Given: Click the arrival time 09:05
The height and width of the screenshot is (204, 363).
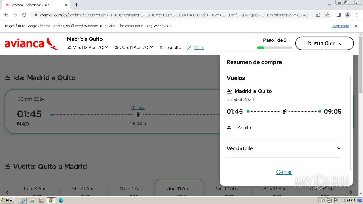Looking at the screenshot, I should (x=332, y=111).
